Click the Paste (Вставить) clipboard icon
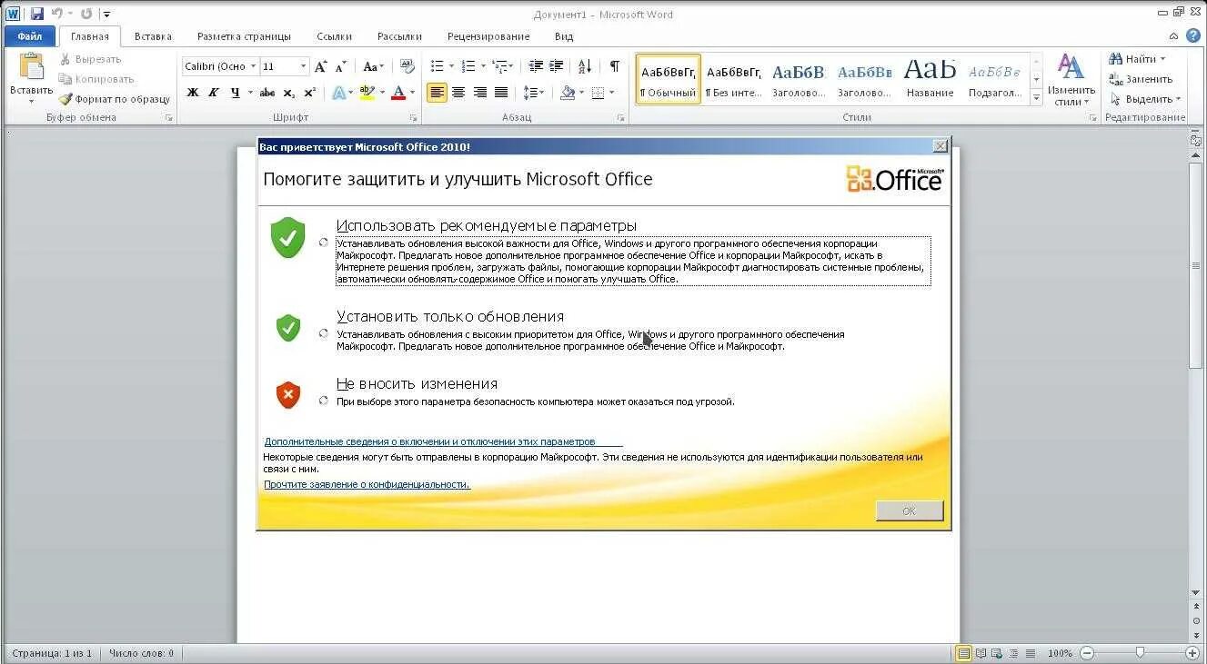Screen dimensions: 1207x664 (x=31, y=67)
